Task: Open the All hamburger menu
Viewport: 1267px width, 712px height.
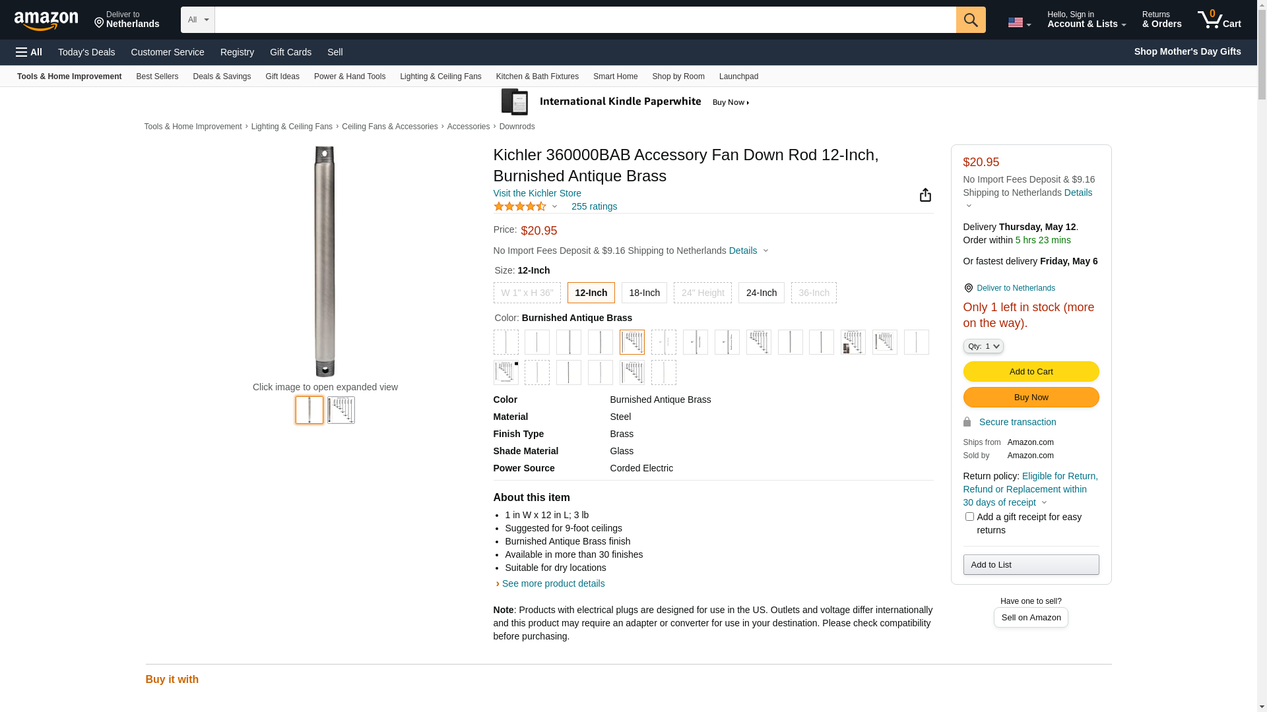Action: 29,52
